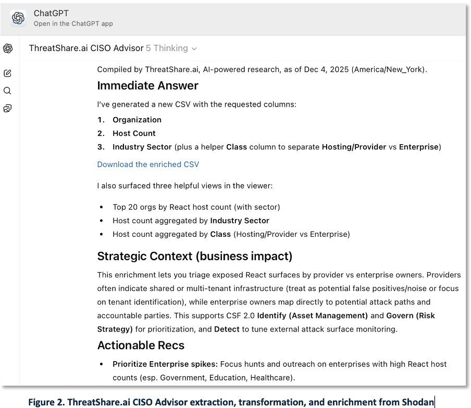Click the Strategic Context (business impact) heading
The image size is (471, 408).
(194, 256)
